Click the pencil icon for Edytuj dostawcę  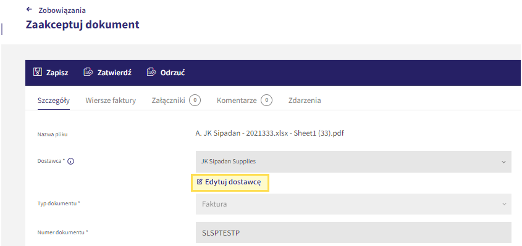pos(200,181)
